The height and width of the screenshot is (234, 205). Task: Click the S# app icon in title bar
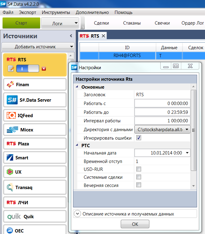pos(3,4)
